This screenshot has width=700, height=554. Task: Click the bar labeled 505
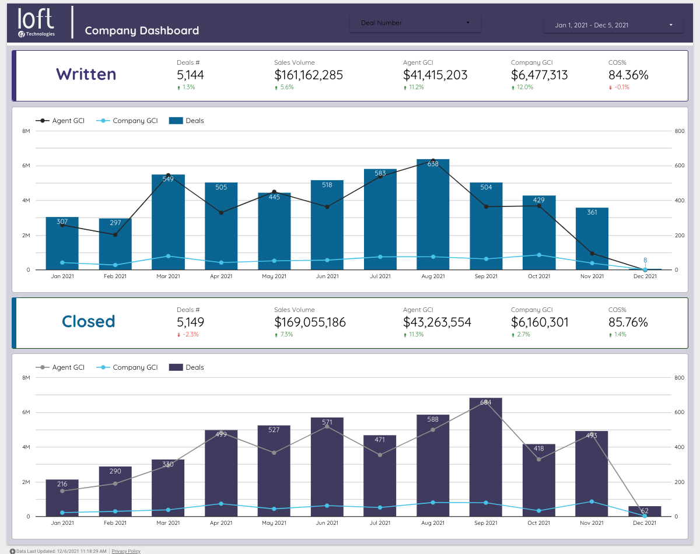(221, 226)
